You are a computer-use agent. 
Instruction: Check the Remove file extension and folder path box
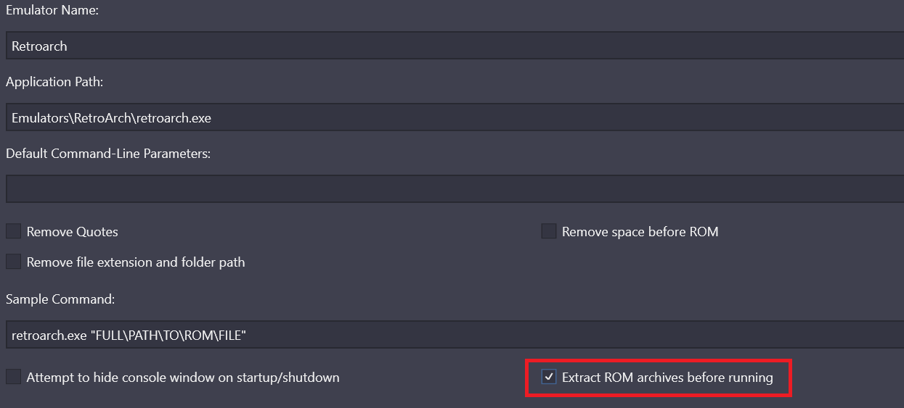click(13, 262)
